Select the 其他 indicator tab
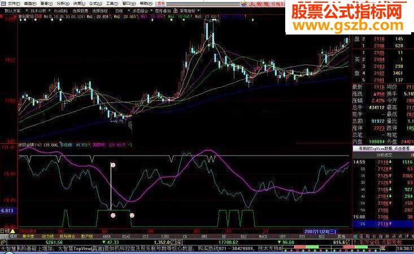 point(341,236)
